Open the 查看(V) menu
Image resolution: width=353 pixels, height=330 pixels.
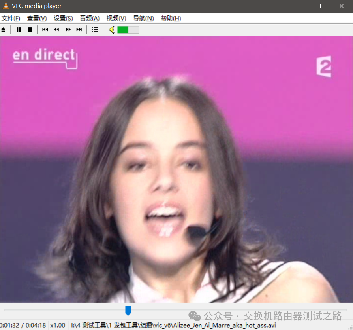pyautogui.click(x=37, y=18)
